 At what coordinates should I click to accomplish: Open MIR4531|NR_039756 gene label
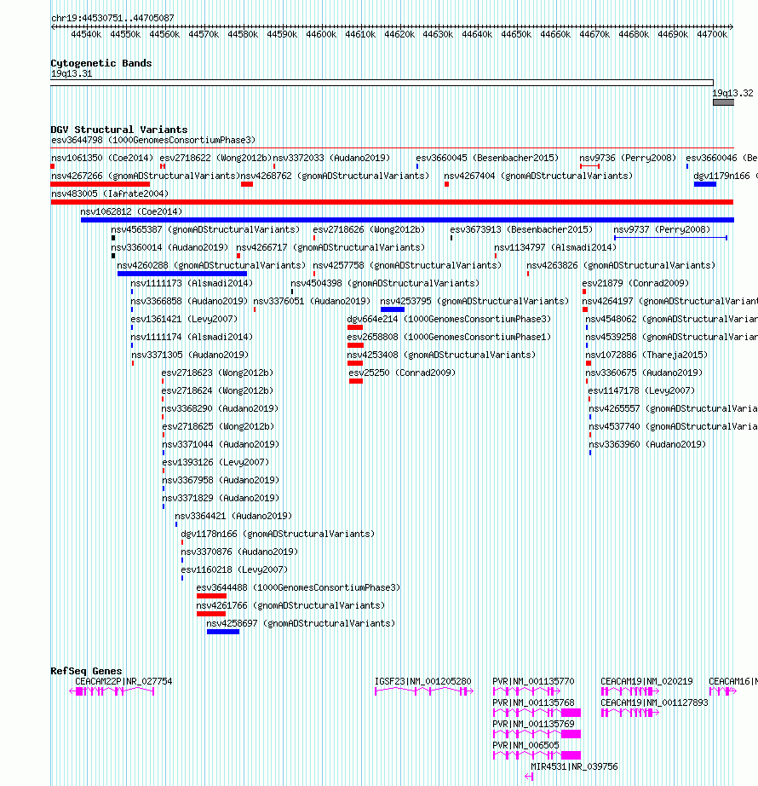(x=574, y=766)
